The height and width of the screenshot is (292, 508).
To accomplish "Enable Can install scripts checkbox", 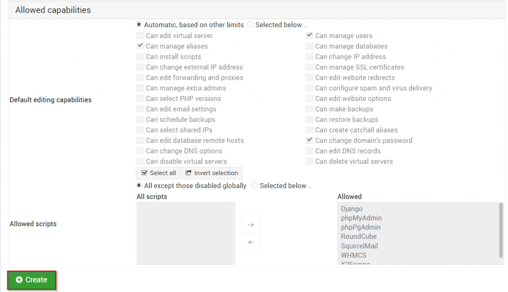I will (x=140, y=56).
